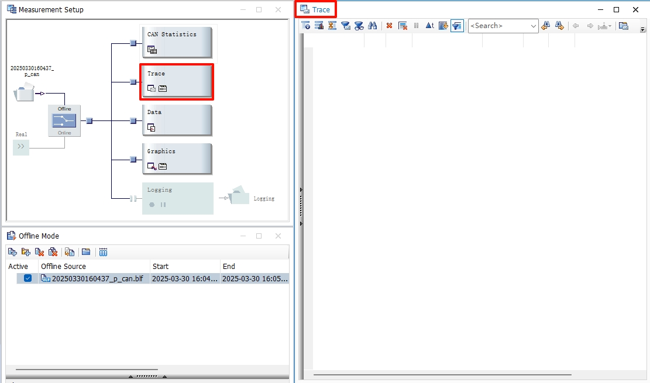Click the open folder icon in Offline Mode

[x=86, y=252]
